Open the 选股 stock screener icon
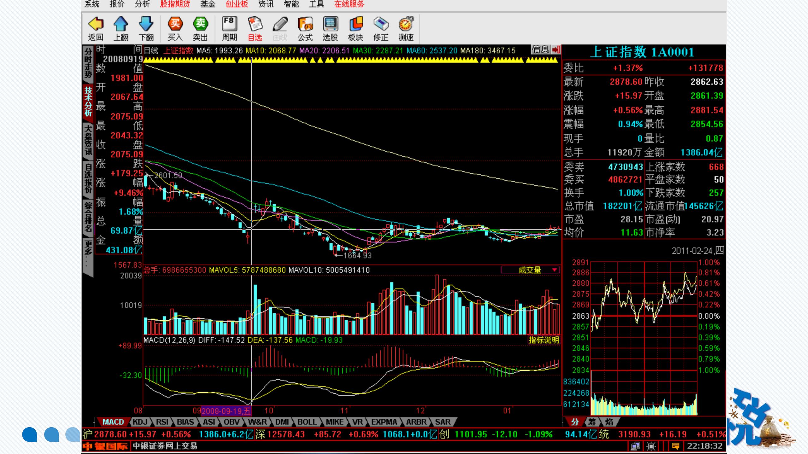This screenshot has height=454, width=808. coord(330,28)
